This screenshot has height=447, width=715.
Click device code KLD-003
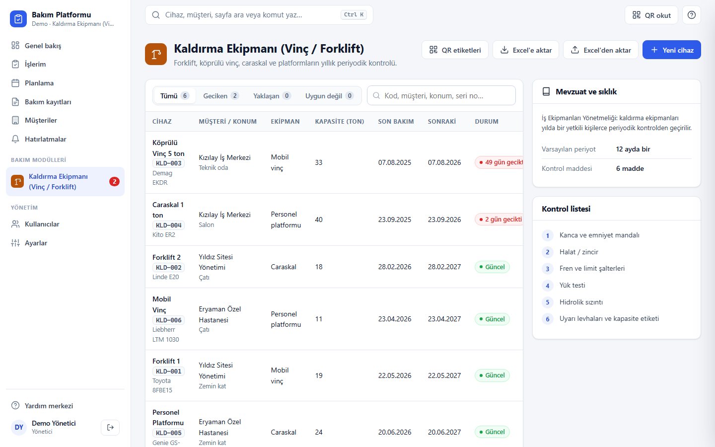coord(169,163)
